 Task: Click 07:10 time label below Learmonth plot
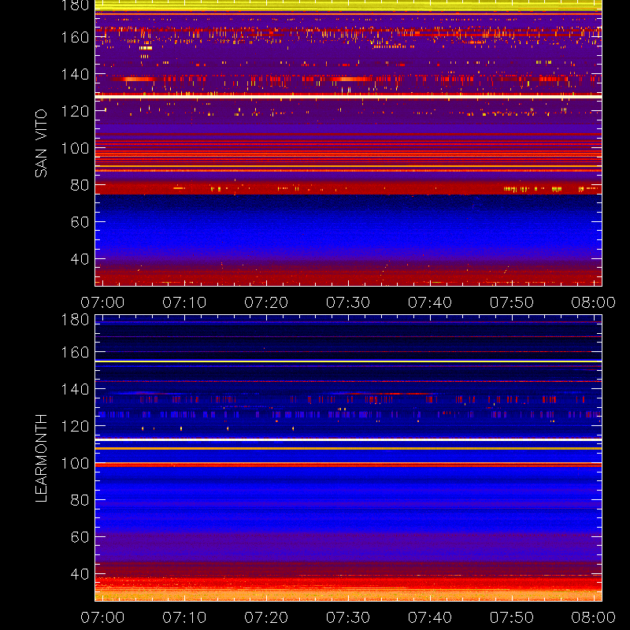click(x=184, y=617)
